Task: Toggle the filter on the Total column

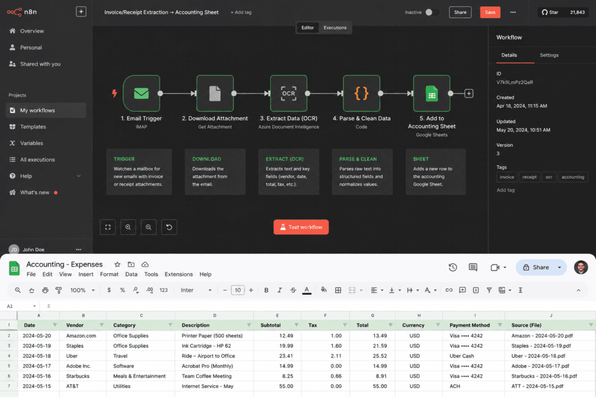Action: 391,325
